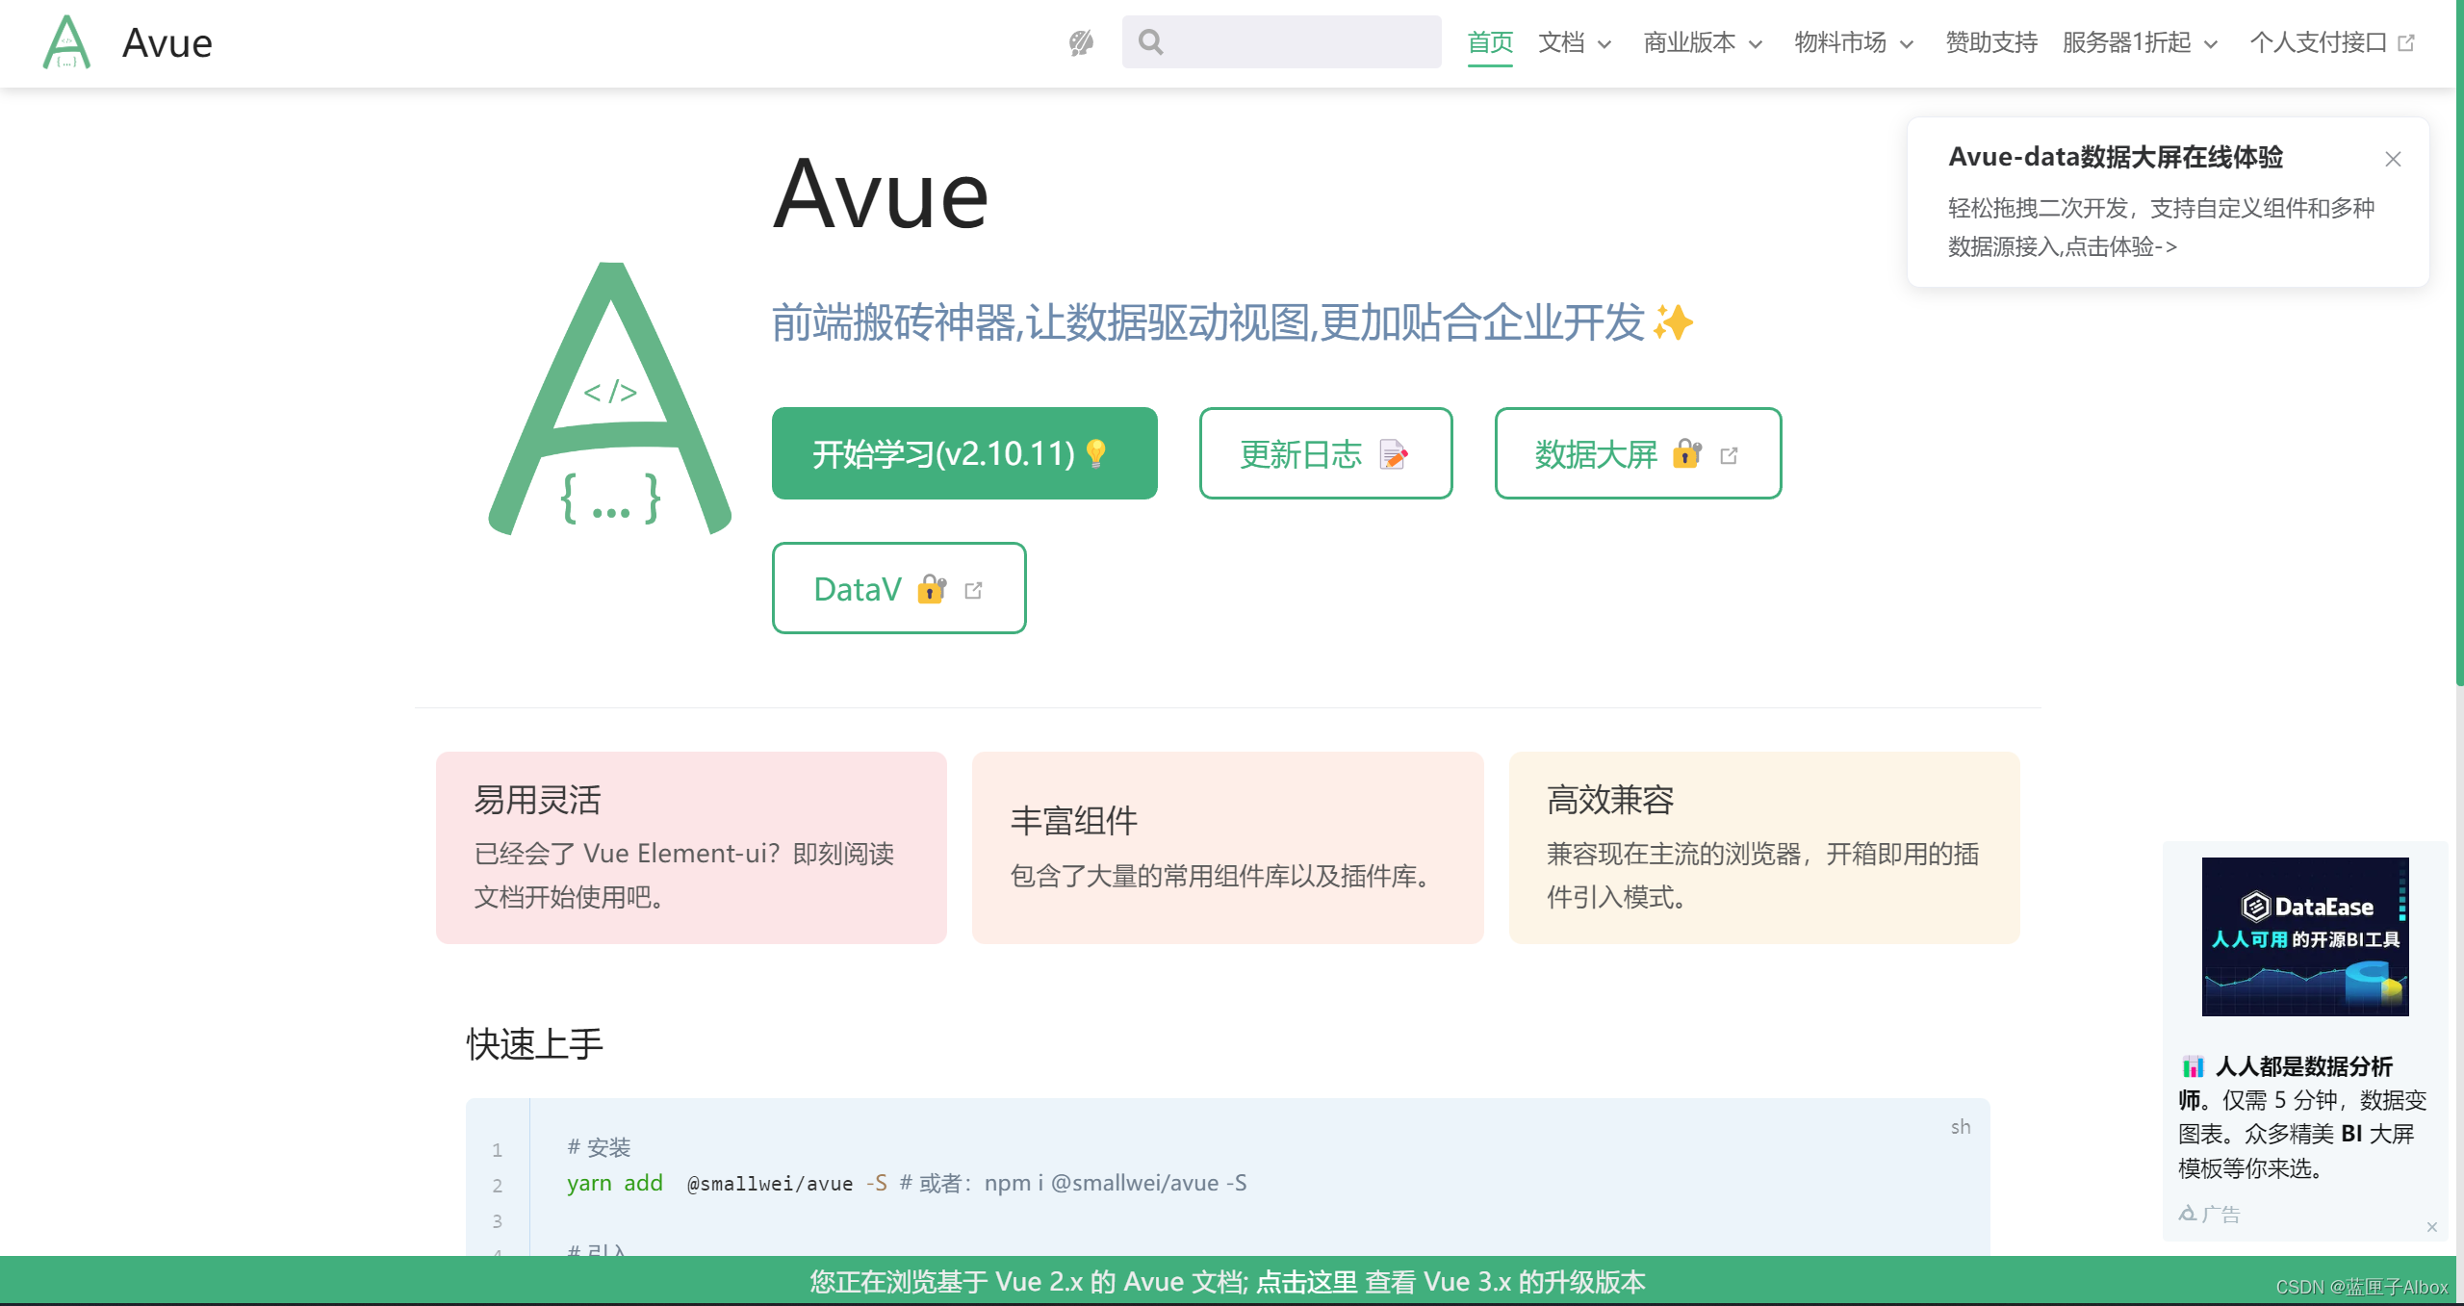The image size is (2464, 1306).
Task: Click the search magnifier icon
Action: [1150, 41]
